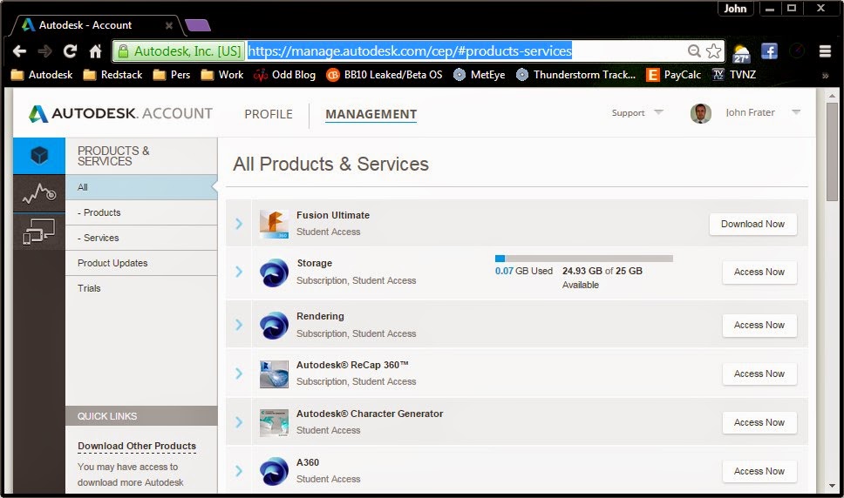Click Access Now for Rendering
The image size is (844, 498).
(x=759, y=325)
